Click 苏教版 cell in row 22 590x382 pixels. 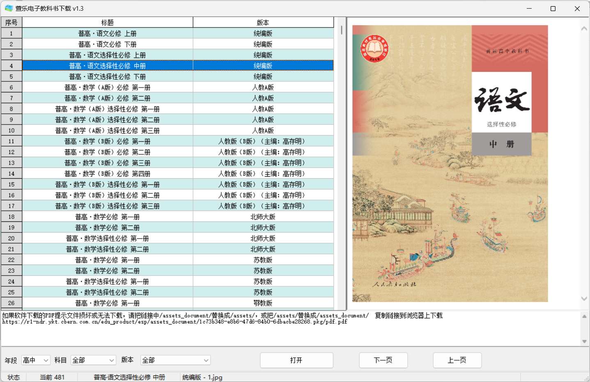[263, 260]
